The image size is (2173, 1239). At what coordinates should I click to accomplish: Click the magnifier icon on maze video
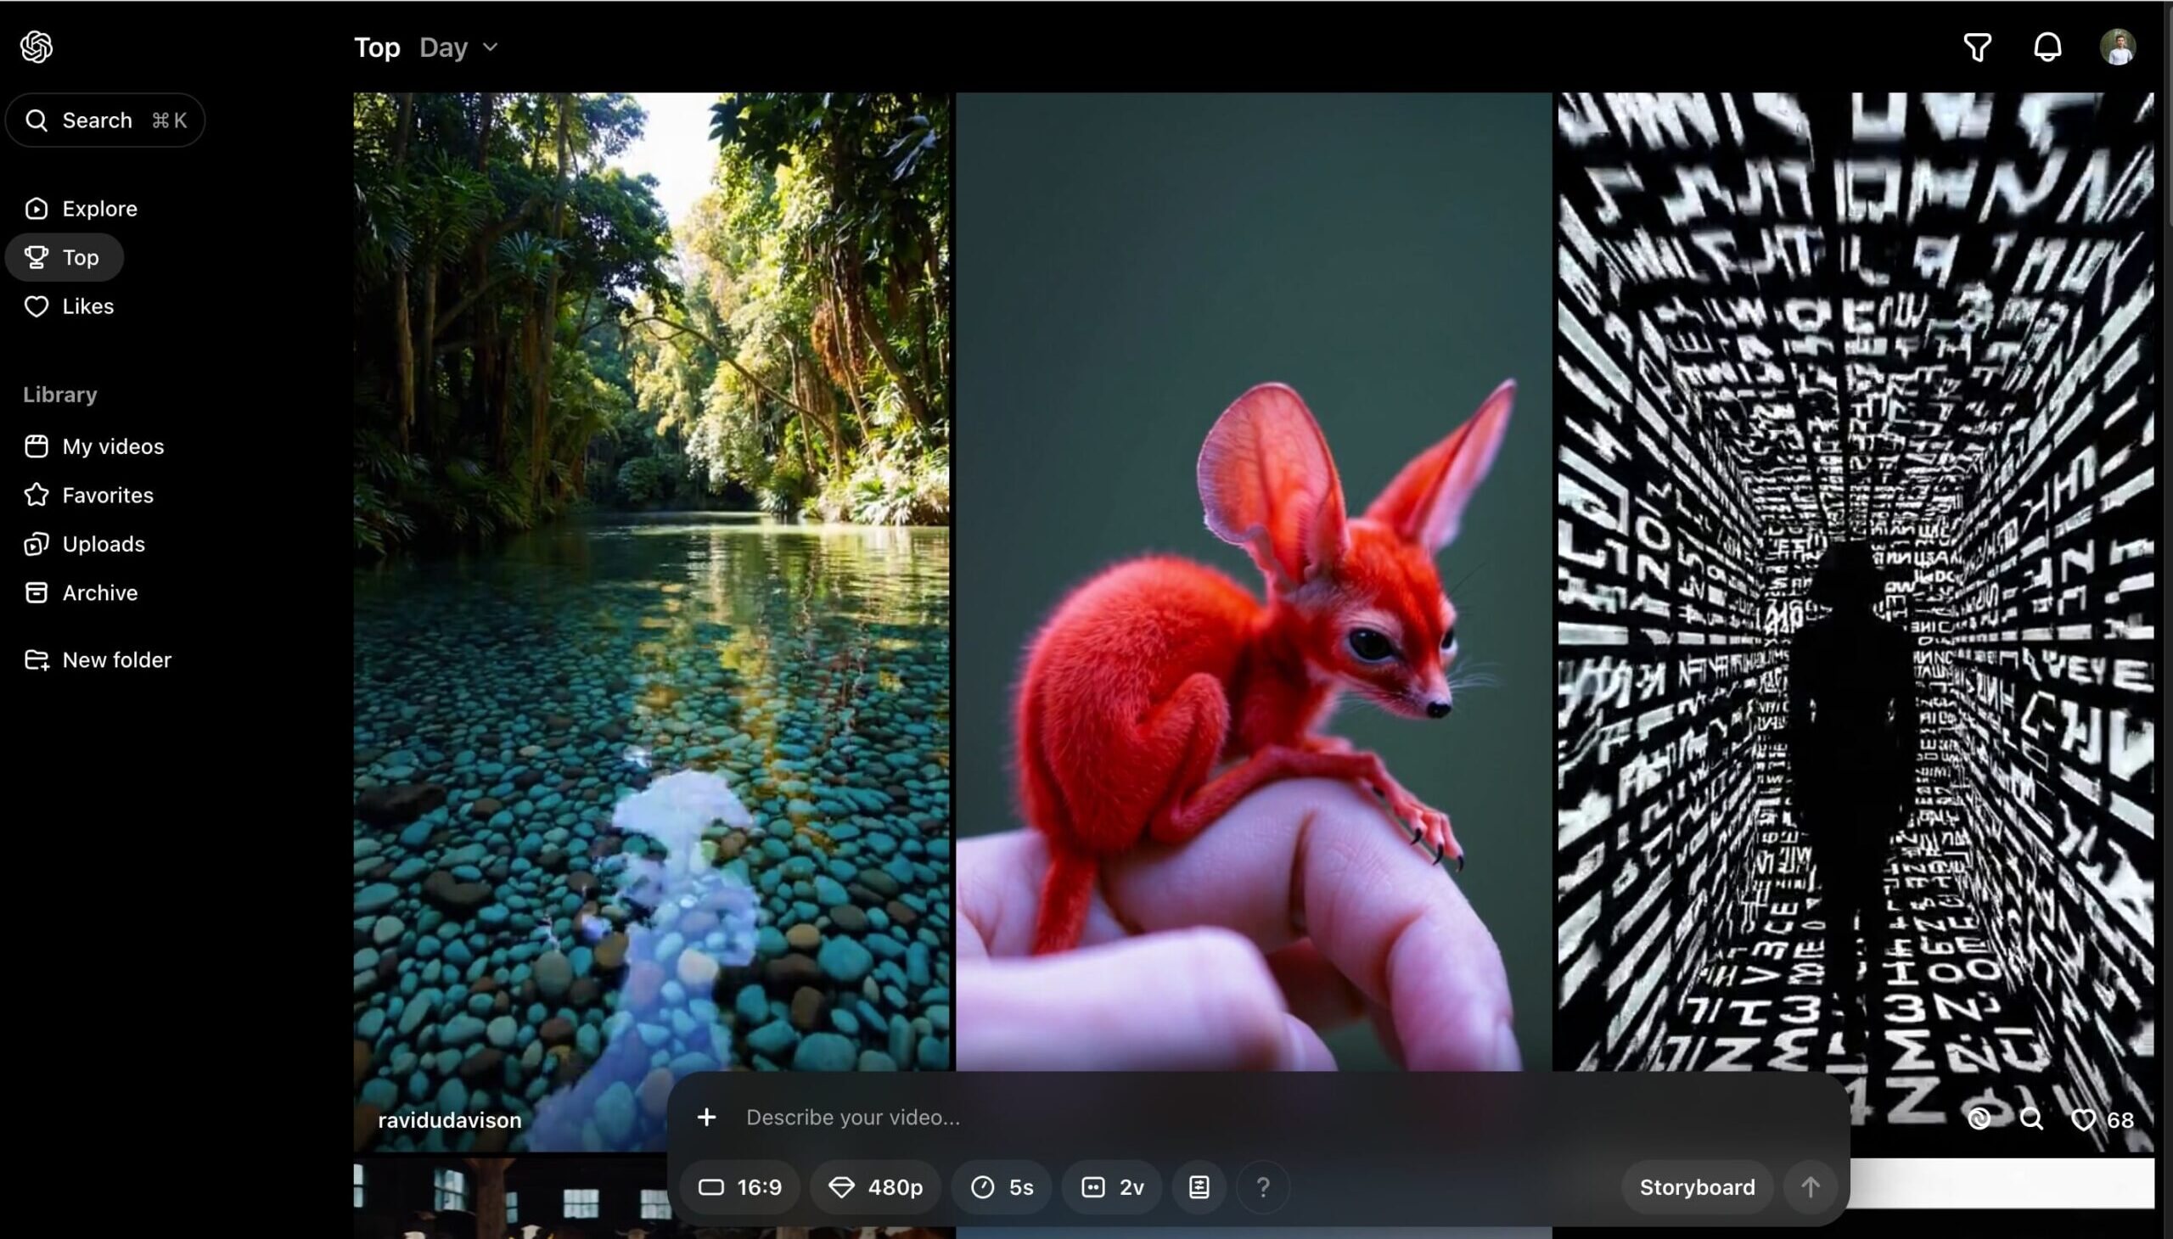click(x=2031, y=1119)
